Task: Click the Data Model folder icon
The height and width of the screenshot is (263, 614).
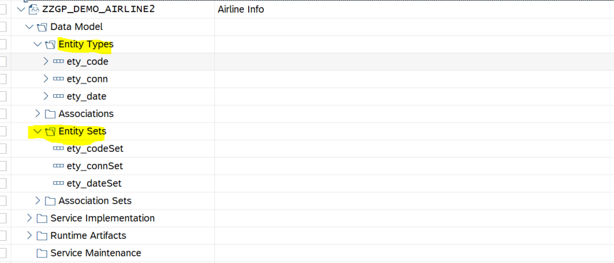Action: (x=42, y=27)
